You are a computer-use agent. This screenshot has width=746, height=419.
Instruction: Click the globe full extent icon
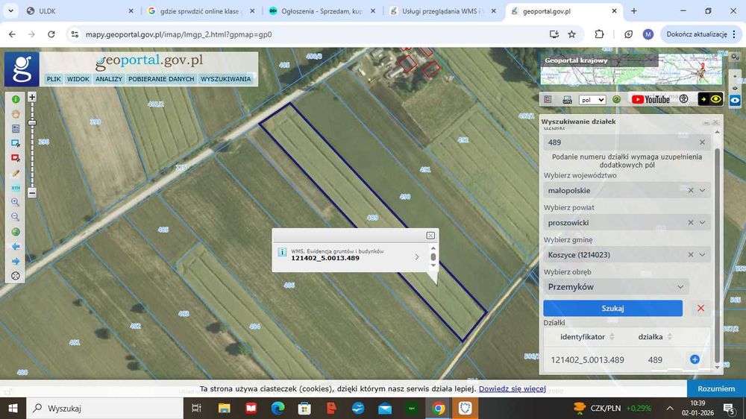point(16,232)
